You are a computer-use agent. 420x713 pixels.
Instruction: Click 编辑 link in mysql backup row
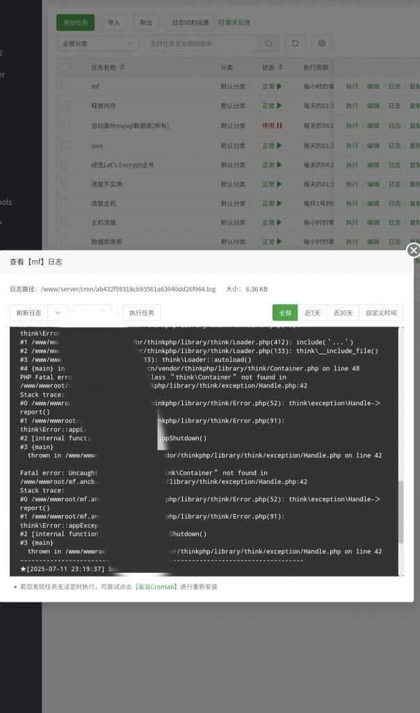(373, 125)
